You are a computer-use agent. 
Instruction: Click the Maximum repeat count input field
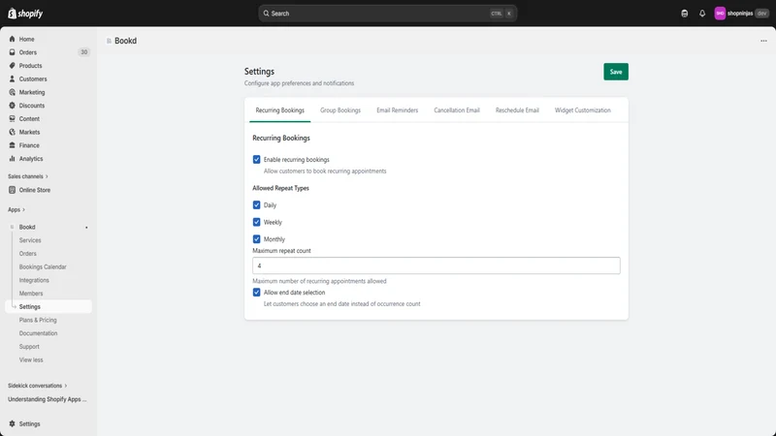point(436,265)
